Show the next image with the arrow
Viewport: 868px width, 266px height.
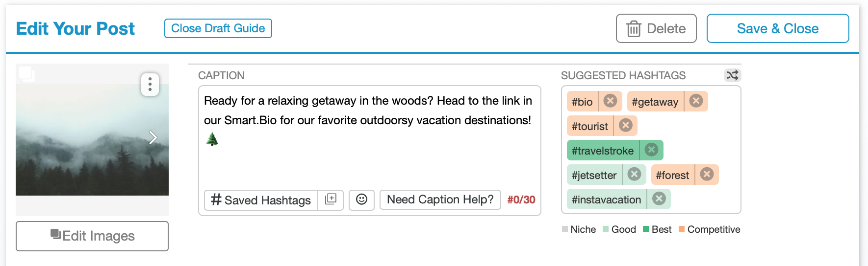pos(153,137)
